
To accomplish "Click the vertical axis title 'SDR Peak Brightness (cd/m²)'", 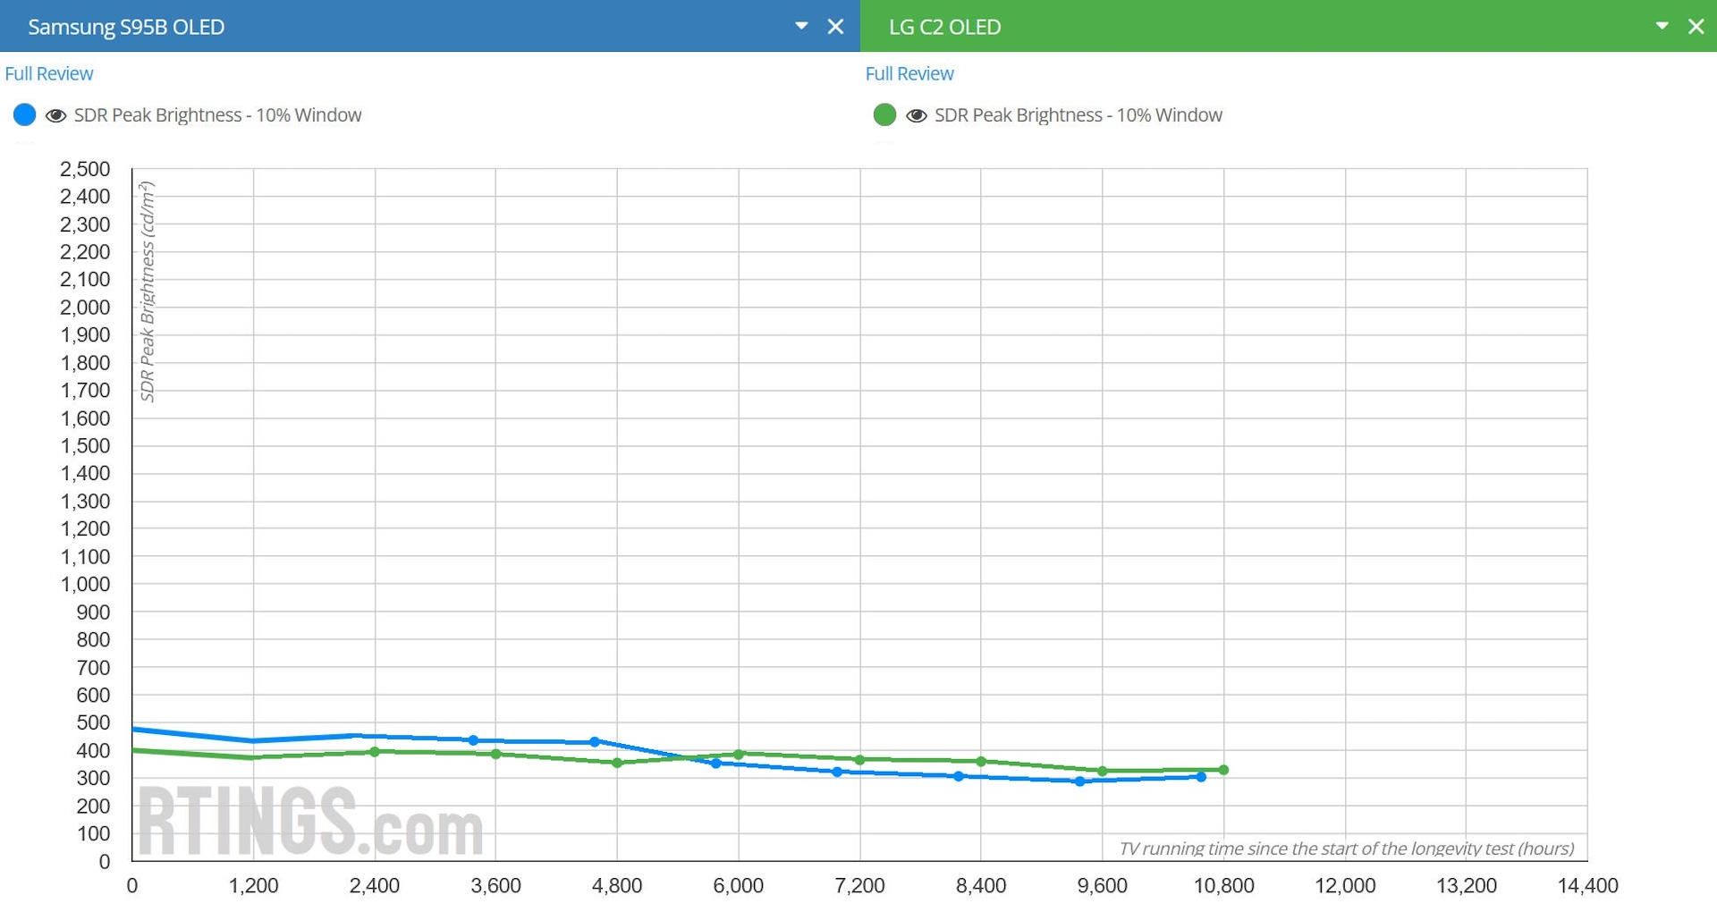I will (148, 291).
